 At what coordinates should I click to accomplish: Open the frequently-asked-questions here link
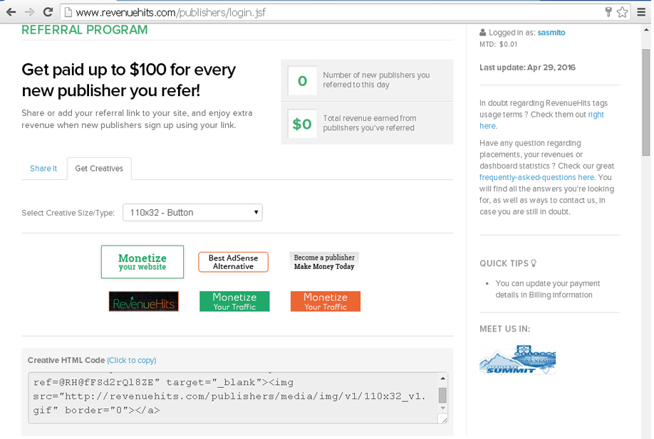click(536, 177)
